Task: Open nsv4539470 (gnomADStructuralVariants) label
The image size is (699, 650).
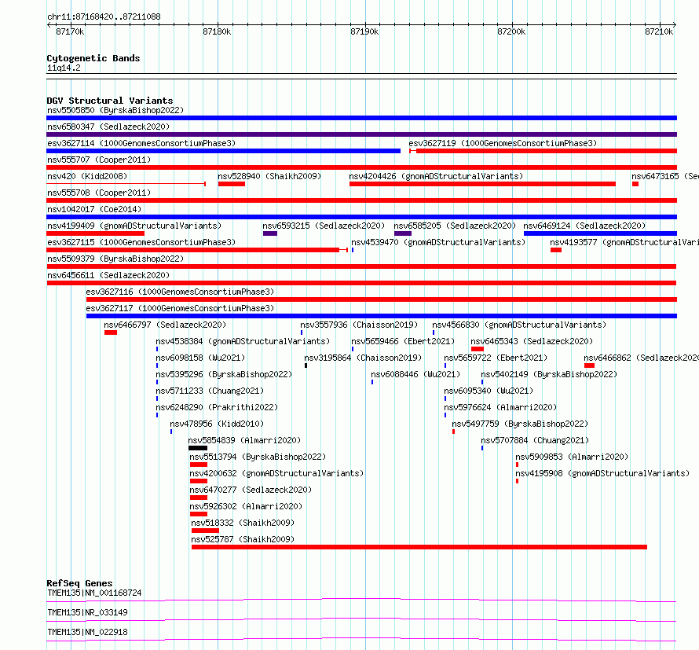Action: coord(438,242)
